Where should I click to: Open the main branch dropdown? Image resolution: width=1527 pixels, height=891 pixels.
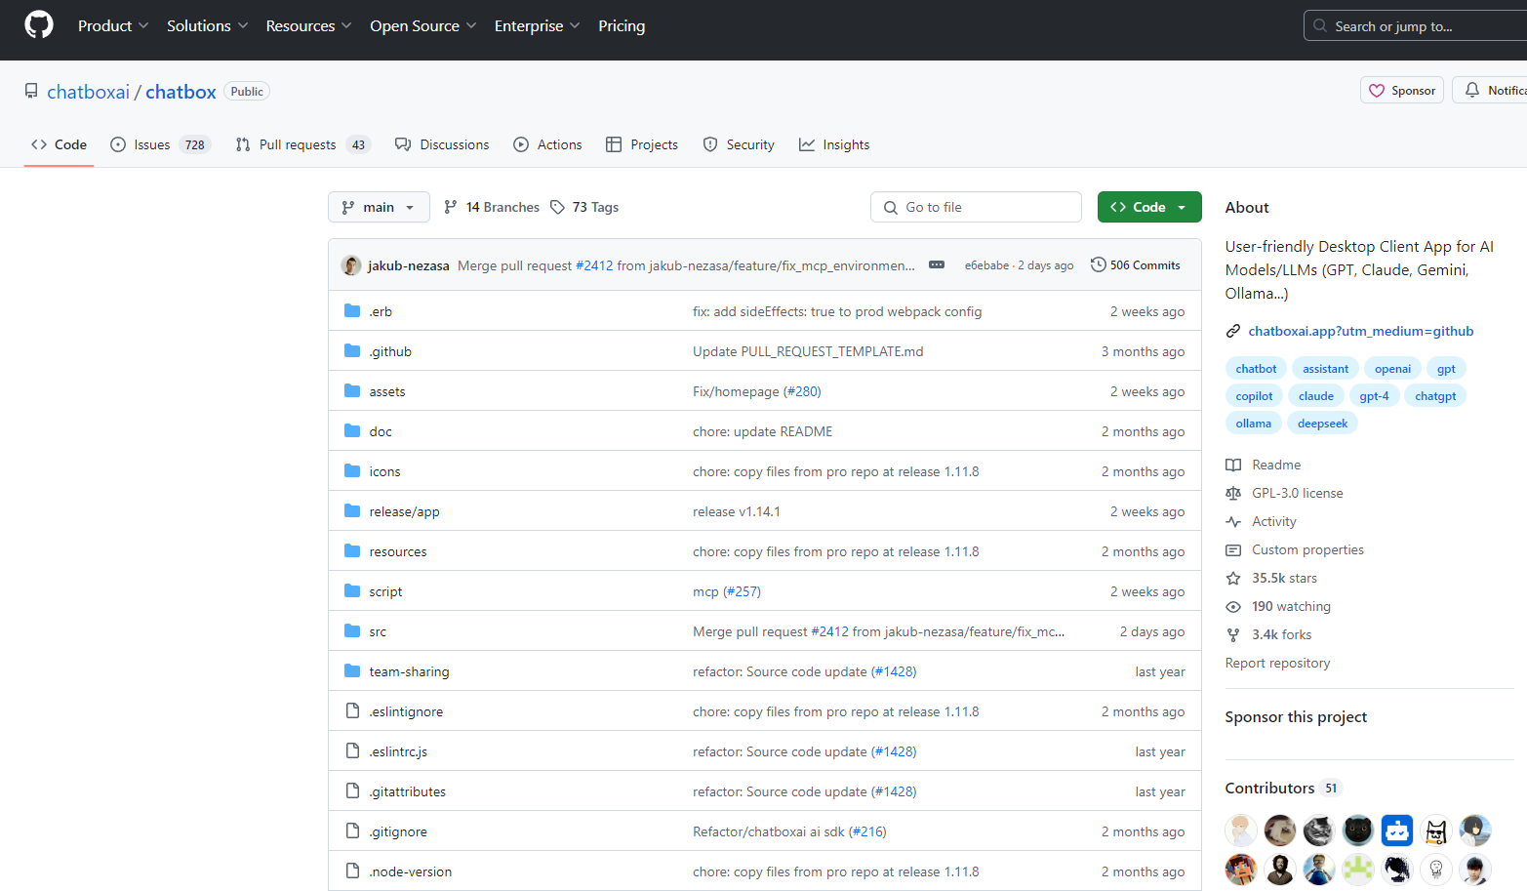pyautogui.click(x=379, y=207)
